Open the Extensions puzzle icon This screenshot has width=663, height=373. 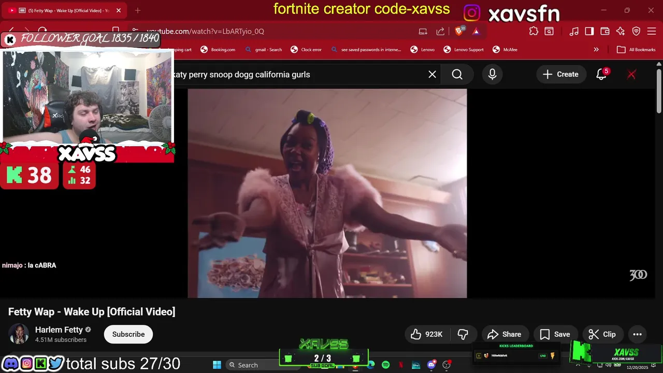(534, 31)
